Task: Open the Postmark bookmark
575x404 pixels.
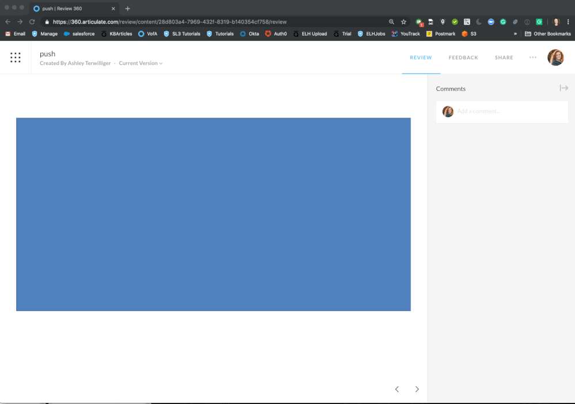Action: [x=441, y=34]
